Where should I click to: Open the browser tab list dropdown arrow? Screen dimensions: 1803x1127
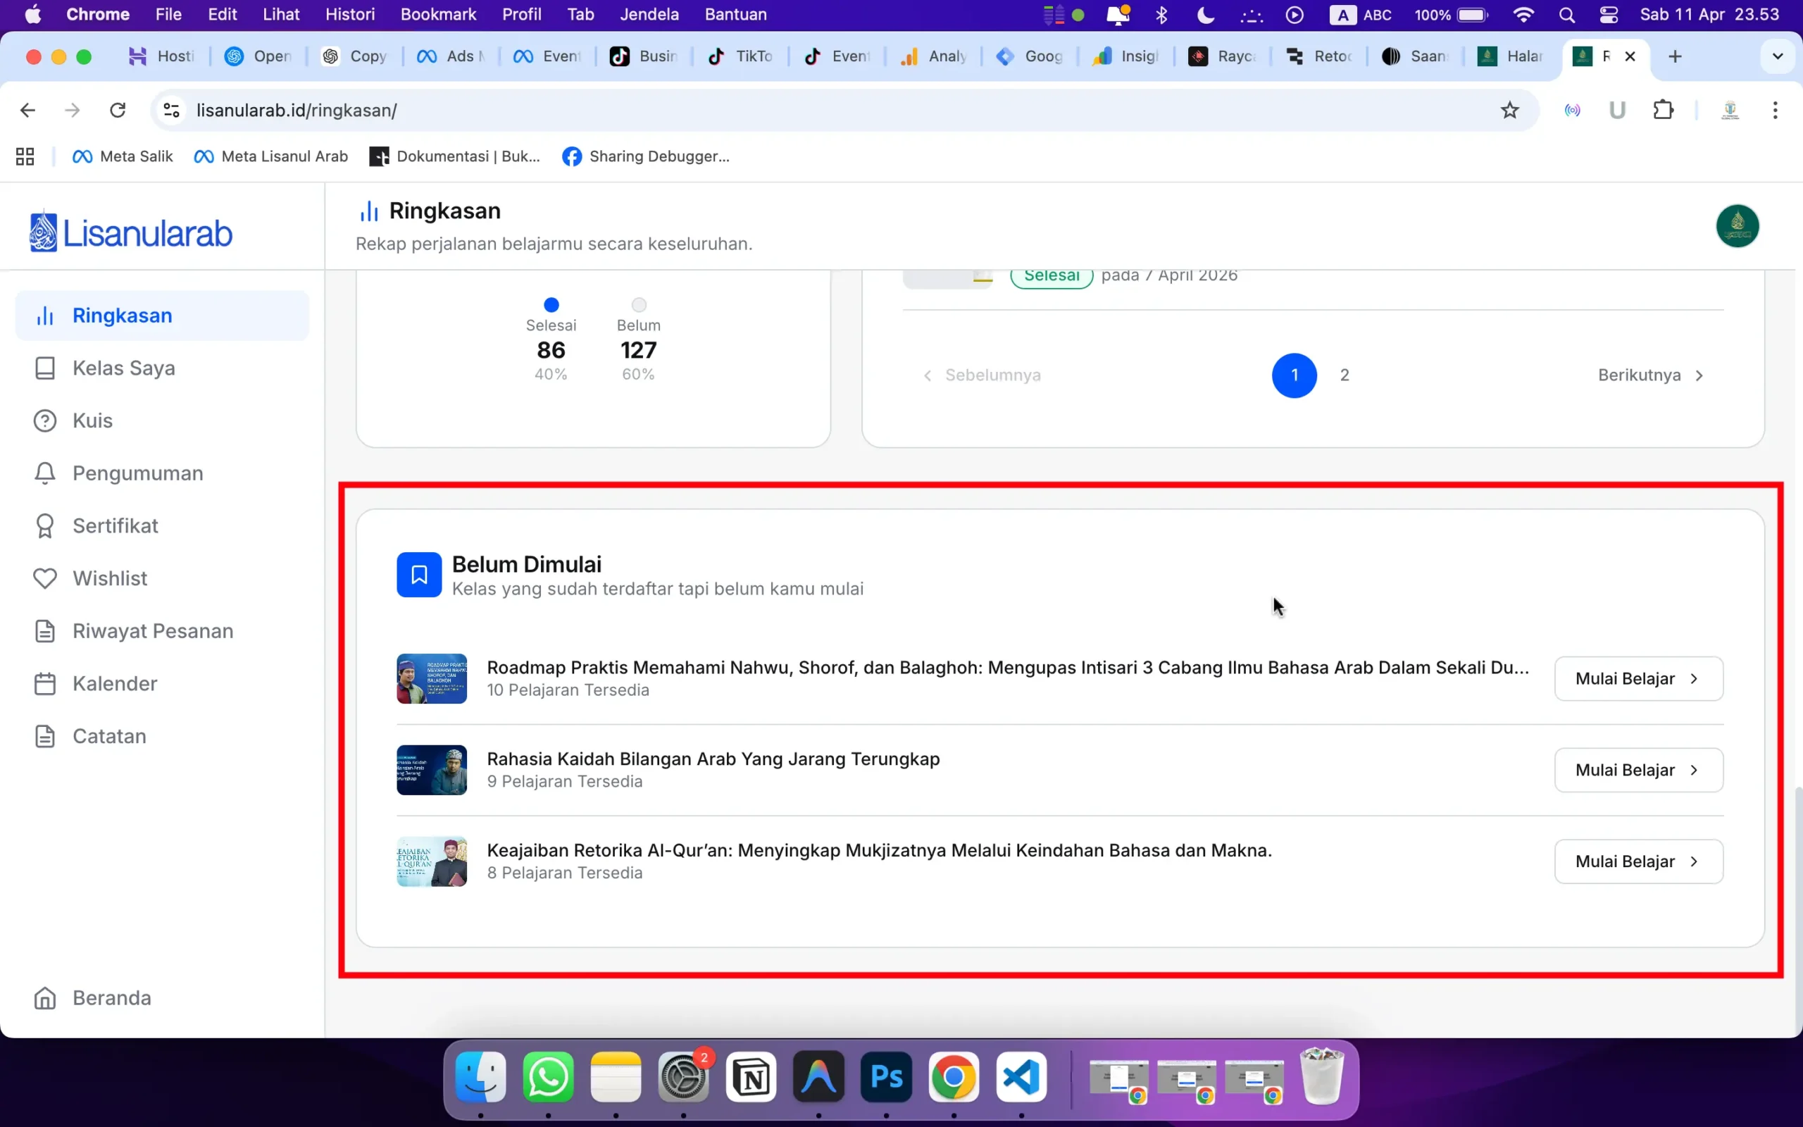tap(1778, 56)
